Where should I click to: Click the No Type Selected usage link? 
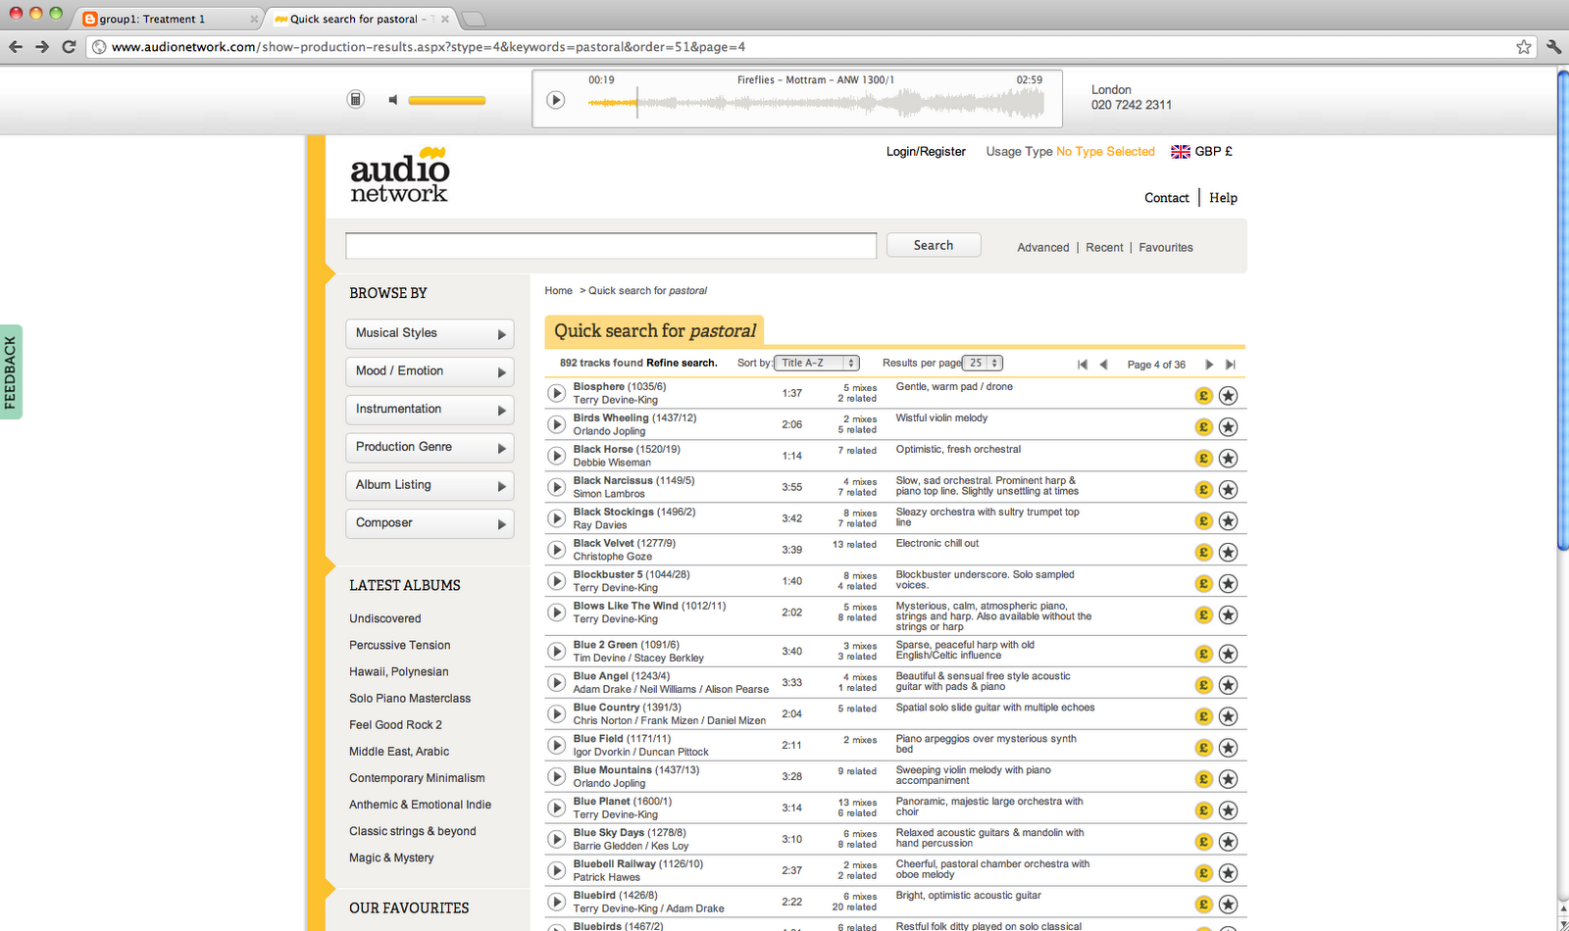(1105, 152)
